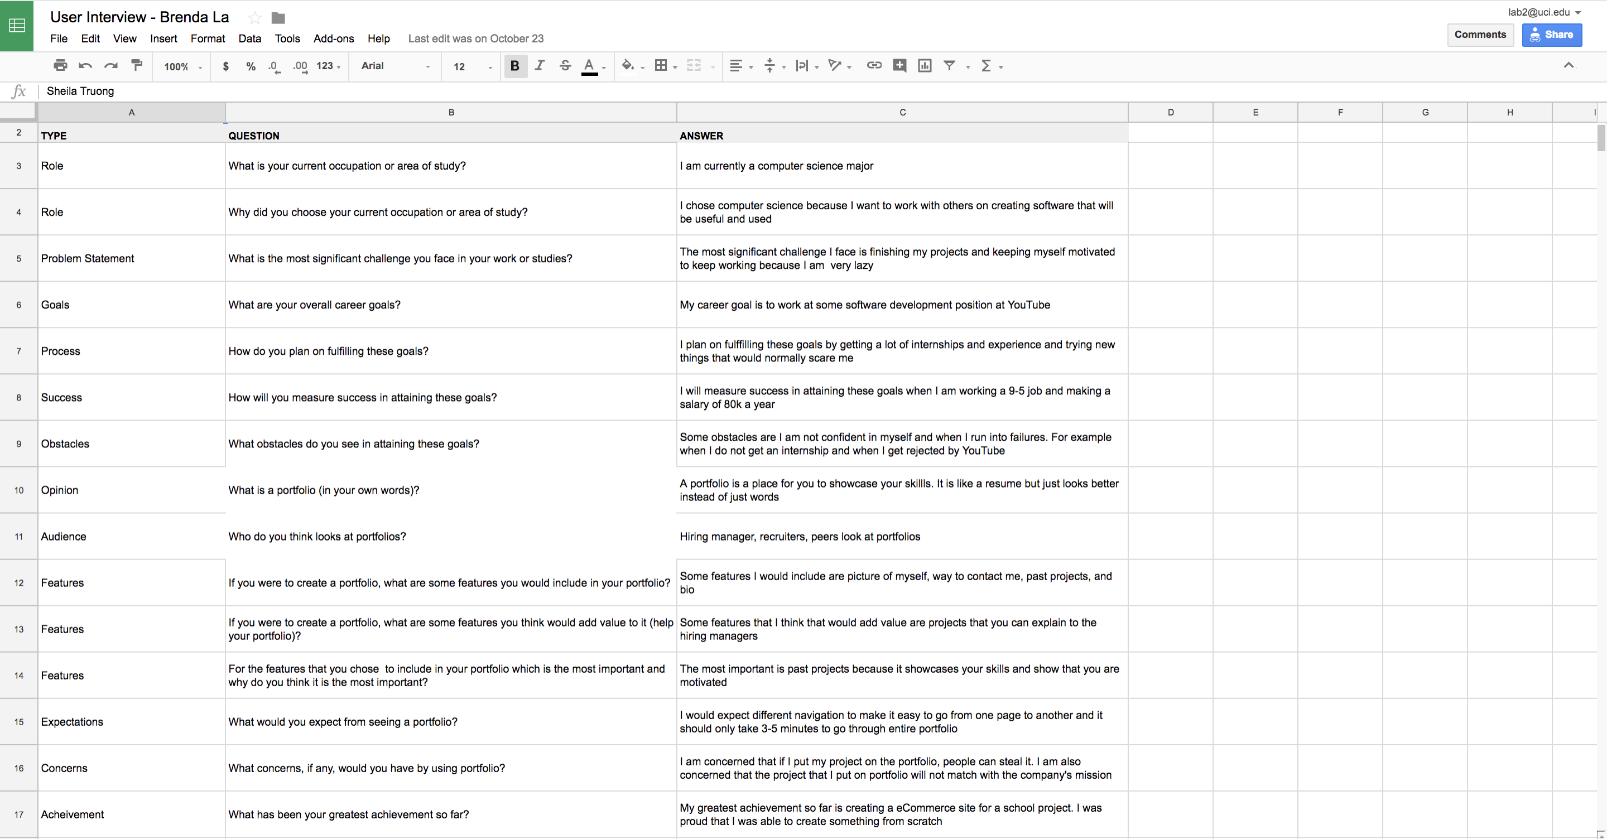Image resolution: width=1607 pixels, height=839 pixels.
Task: Click the print icon
Action: click(x=60, y=65)
